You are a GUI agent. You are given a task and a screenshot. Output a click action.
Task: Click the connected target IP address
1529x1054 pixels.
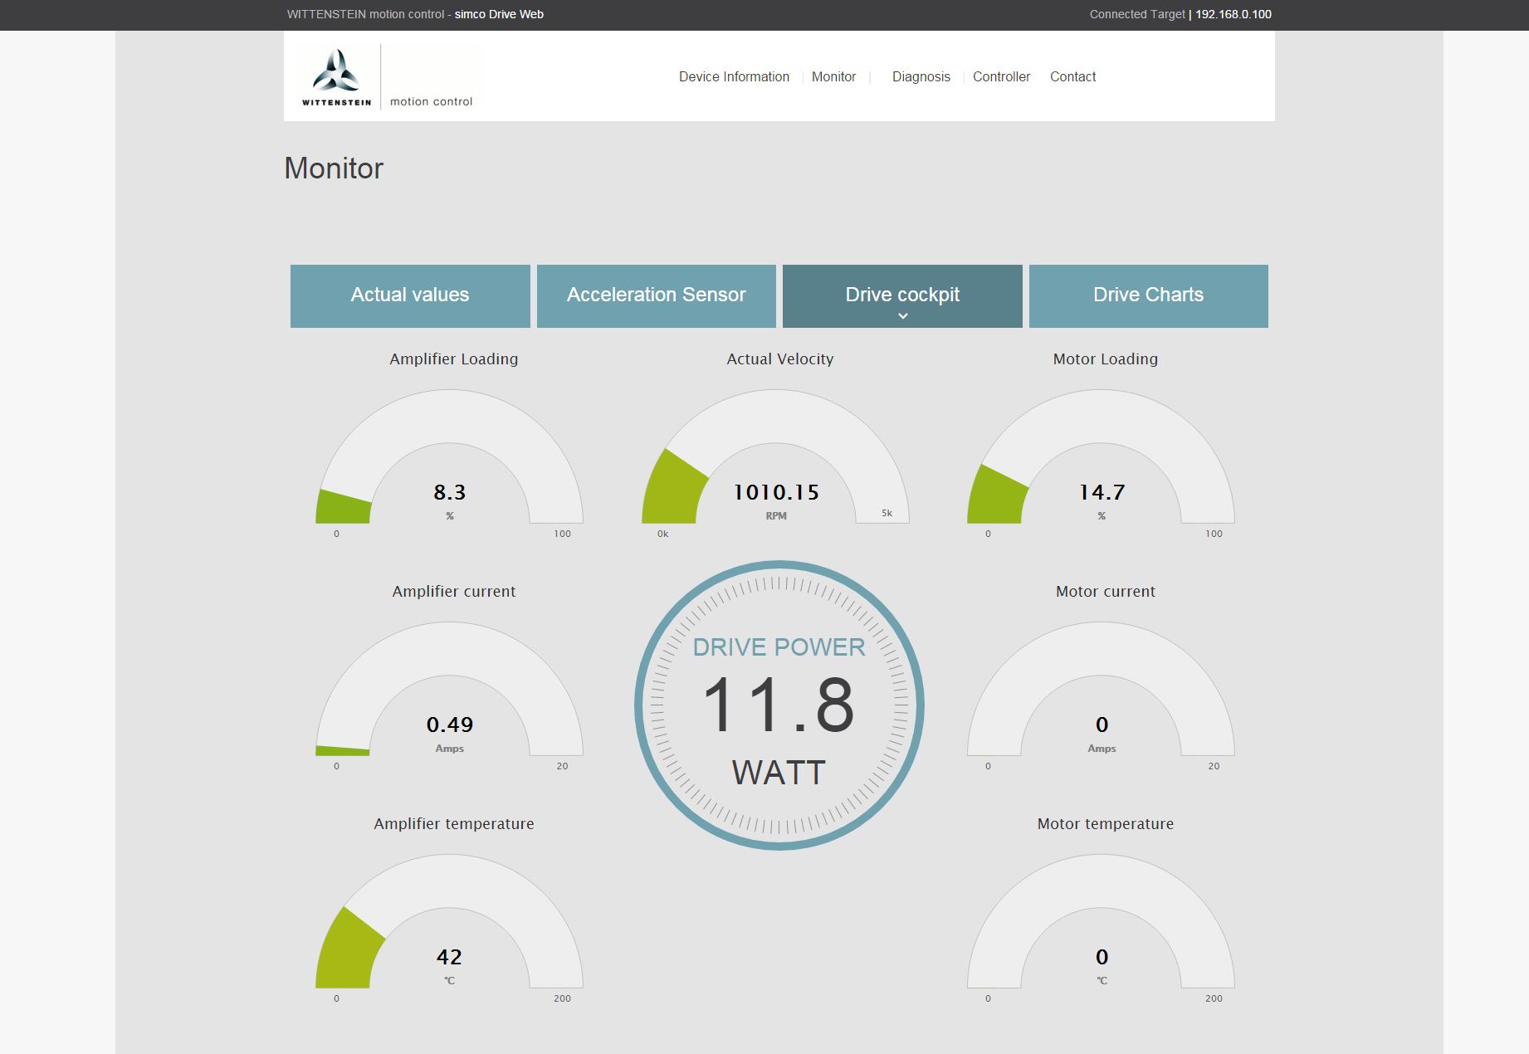[x=1233, y=14]
